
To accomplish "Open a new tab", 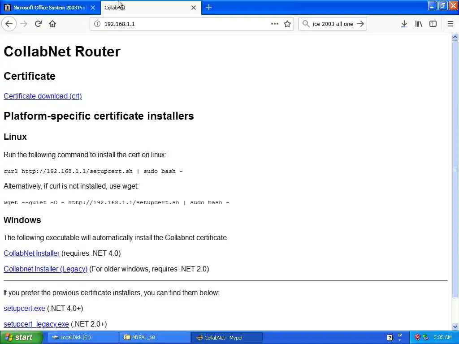I will point(209,7).
